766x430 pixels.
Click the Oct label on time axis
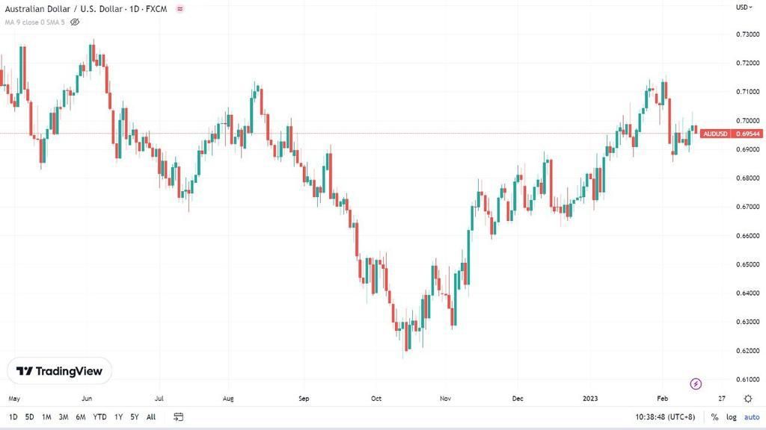pos(376,399)
